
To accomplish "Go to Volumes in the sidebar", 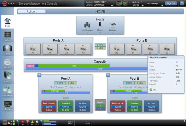I will click(x=8, y=63).
